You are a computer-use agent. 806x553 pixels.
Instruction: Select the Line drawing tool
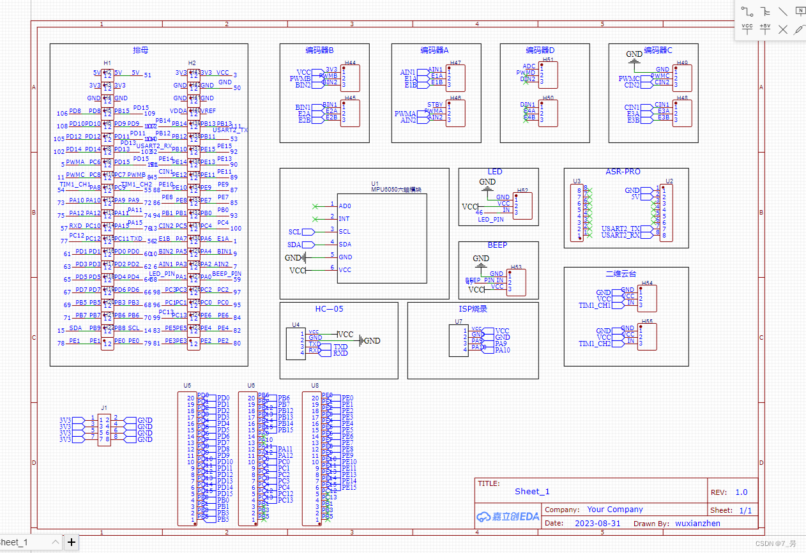pos(782,11)
